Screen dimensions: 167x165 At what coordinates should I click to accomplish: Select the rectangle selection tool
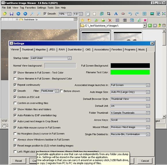point(94,14)
